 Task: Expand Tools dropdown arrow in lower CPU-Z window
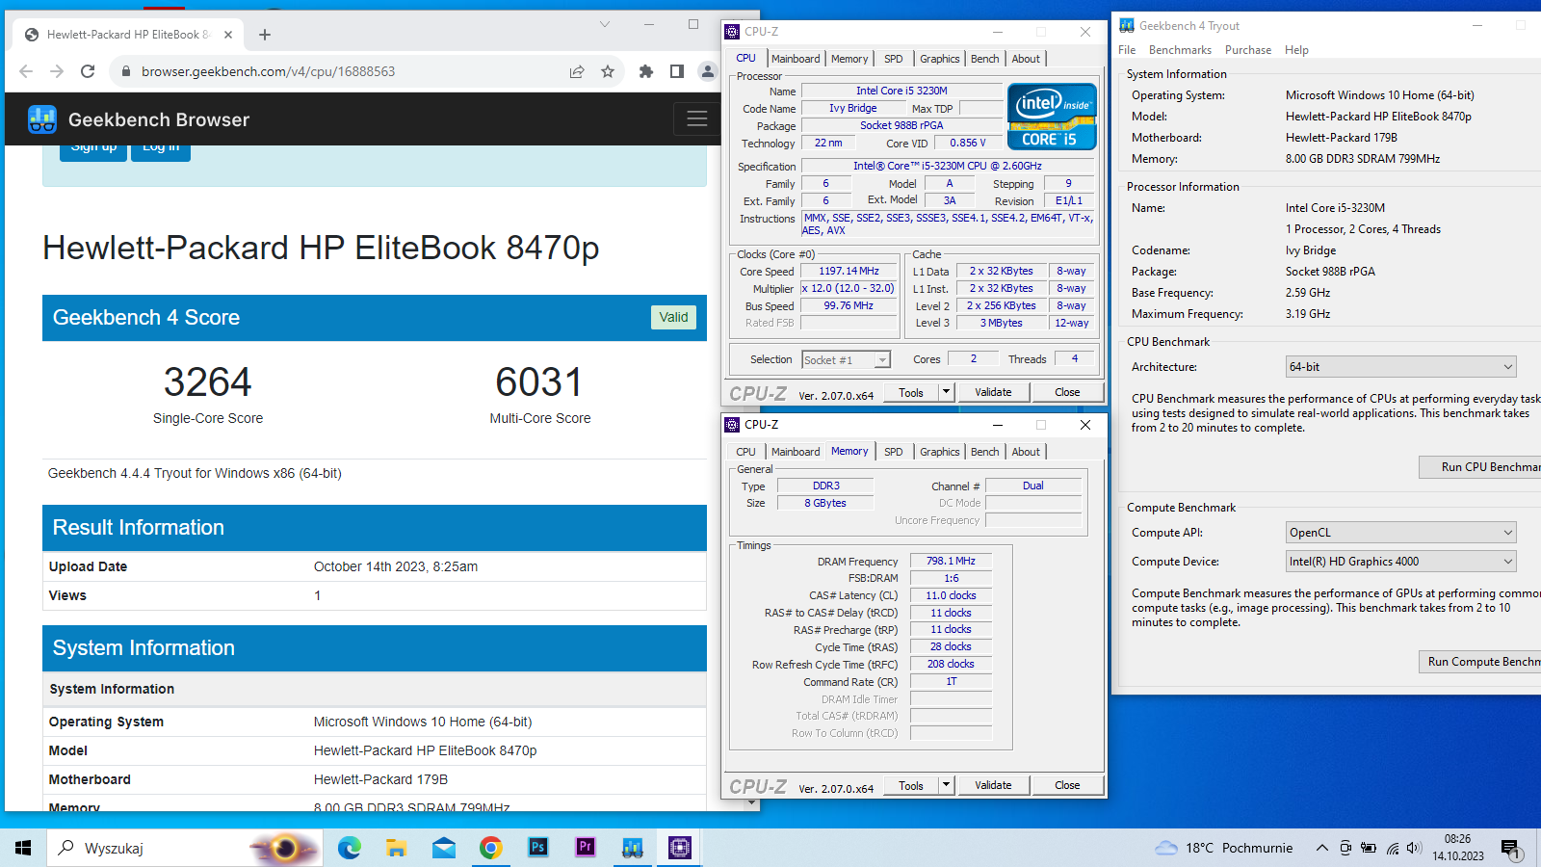pos(946,785)
